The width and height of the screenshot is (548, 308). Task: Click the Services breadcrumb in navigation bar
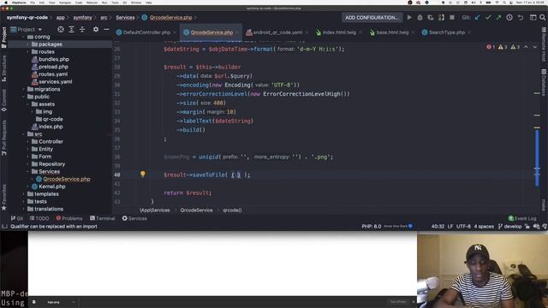125,17
